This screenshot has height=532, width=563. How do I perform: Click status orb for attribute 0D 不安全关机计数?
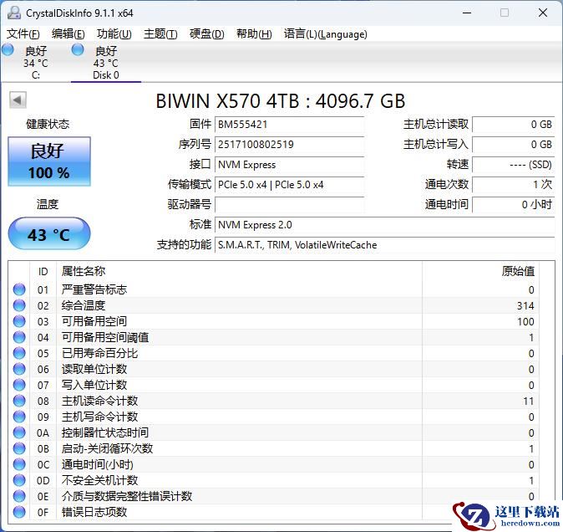coord(19,480)
